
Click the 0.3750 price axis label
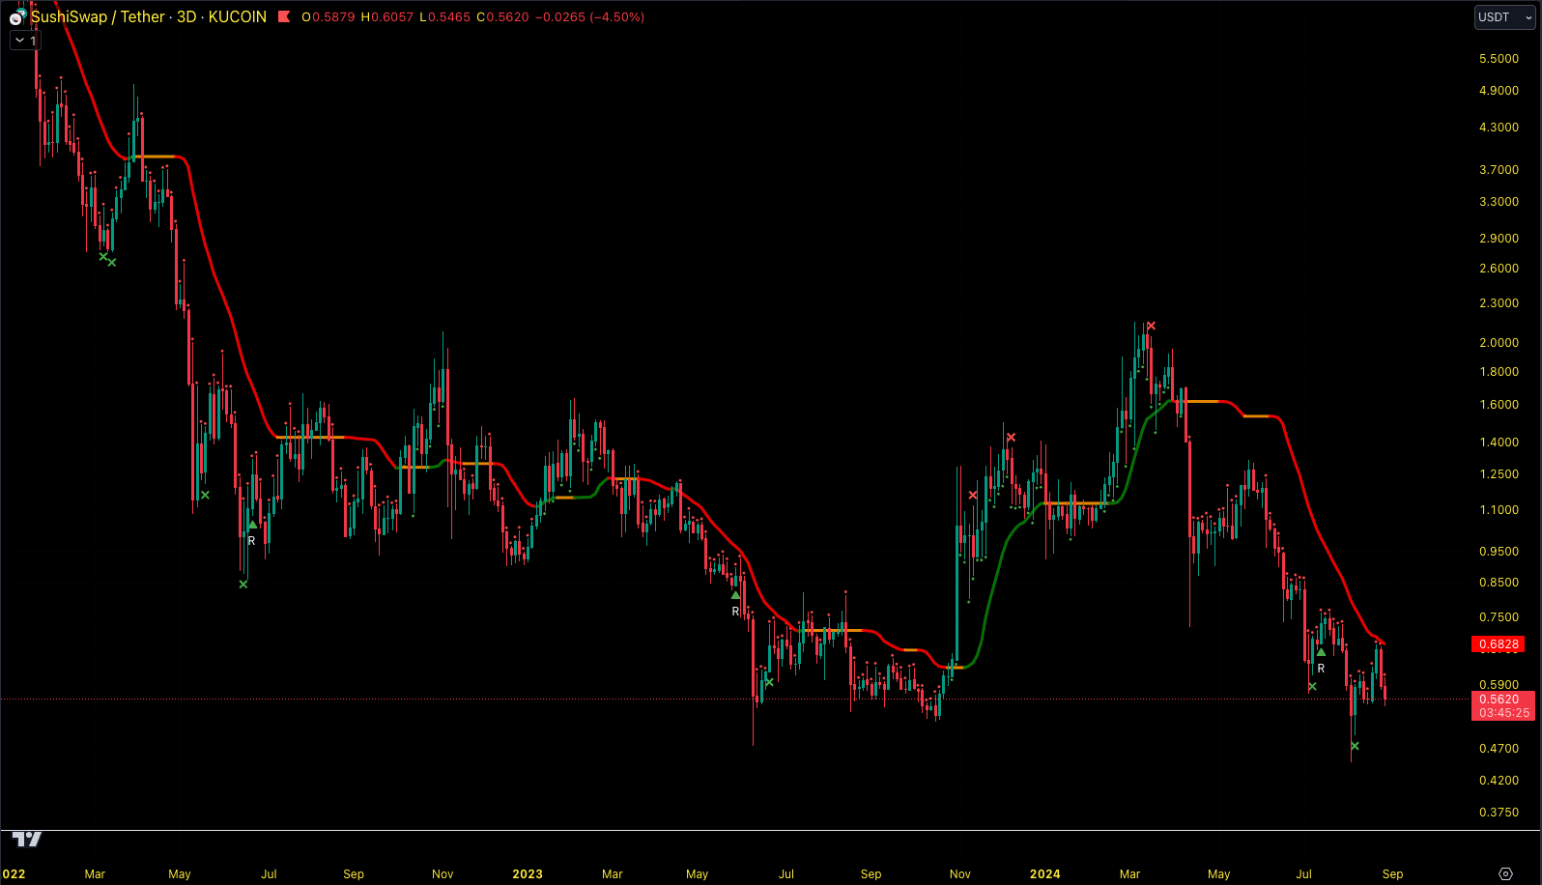coord(1499,813)
